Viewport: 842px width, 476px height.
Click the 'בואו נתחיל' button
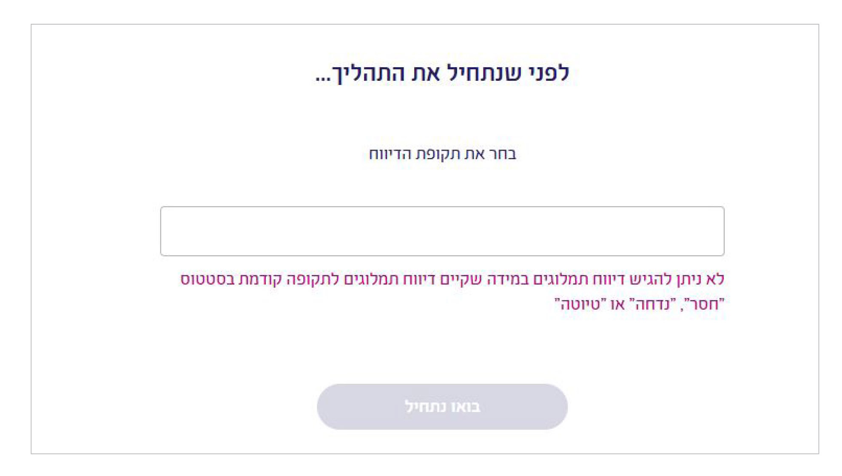pyautogui.click(x=442, y=407)
